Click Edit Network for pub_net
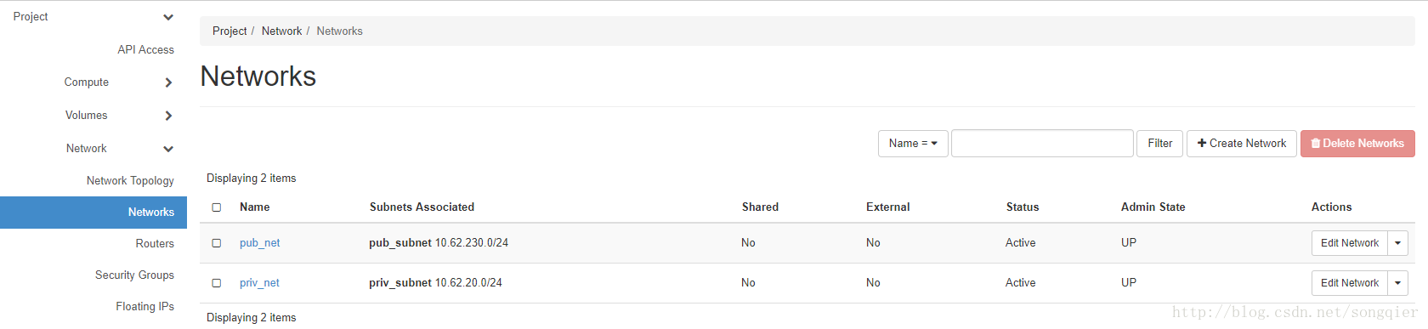Screen dimensions: 1428x329 [x=1350, y=243]
